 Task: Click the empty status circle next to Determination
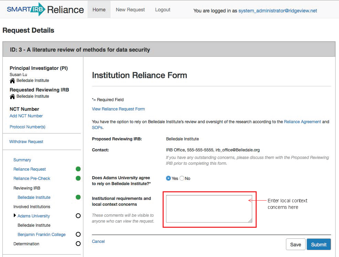tap(78, 244)
